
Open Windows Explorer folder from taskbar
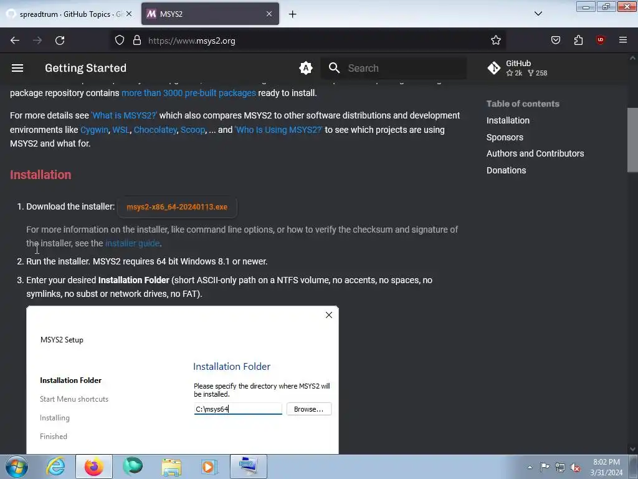tap(171, 467)
